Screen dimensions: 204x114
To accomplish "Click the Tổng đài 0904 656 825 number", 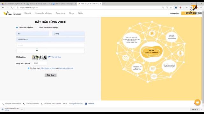I will (x=13, y=104).
